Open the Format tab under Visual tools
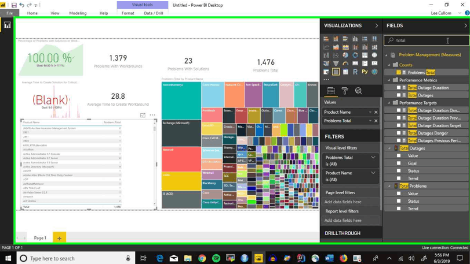This screenshot has height=264, width=470. point(128,13)
